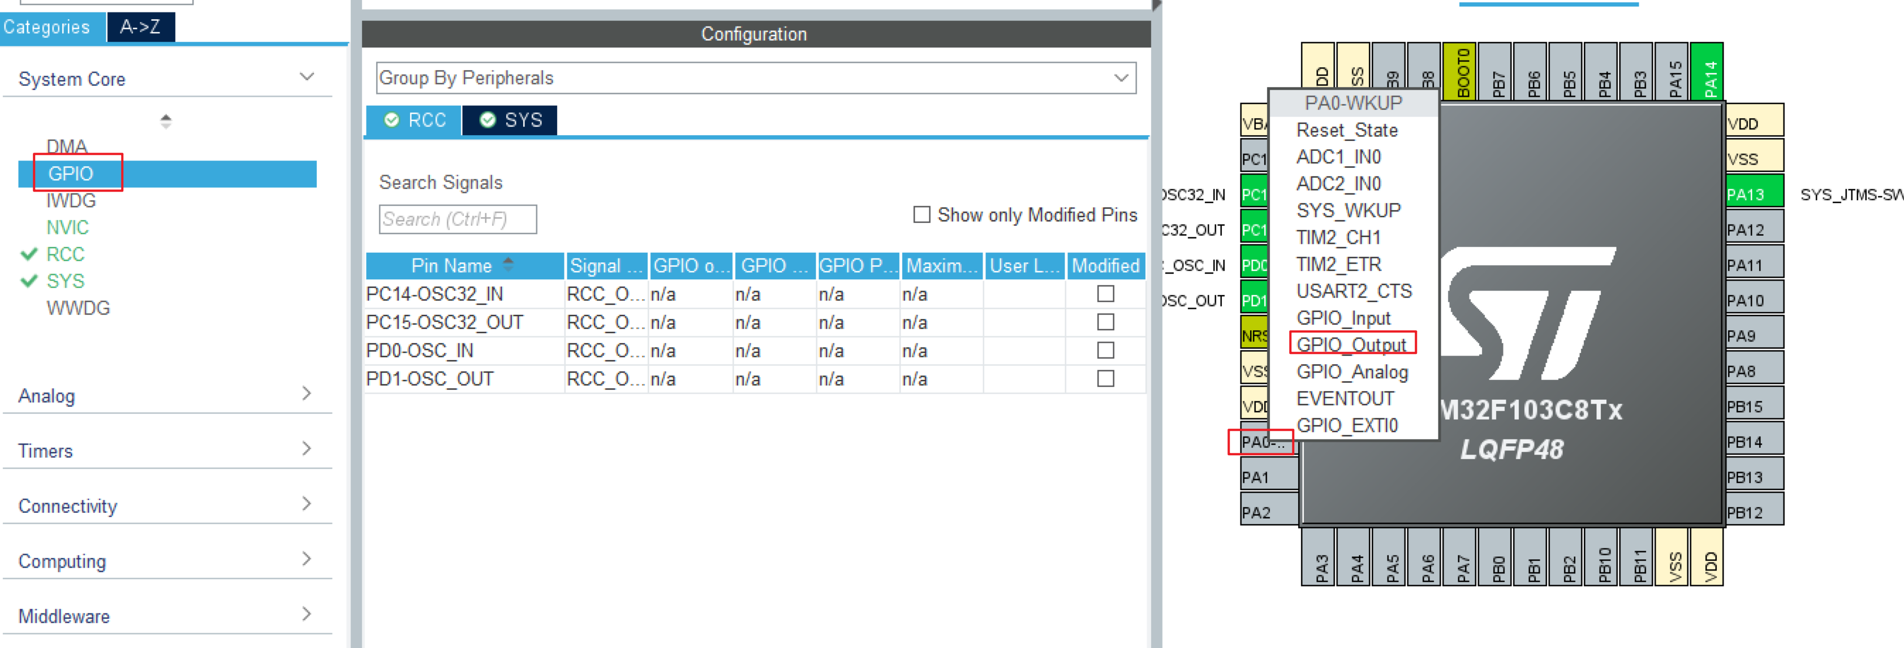Image resolution: width=1904 pixels, height=648 pixels.
Task: Check Modified box for PC14-OSC32_IN row
Action: pyautogui.click(x=1105, y=294)
